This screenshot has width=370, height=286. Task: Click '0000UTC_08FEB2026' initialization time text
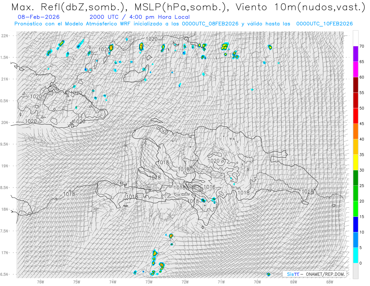(x=210, y=24)
